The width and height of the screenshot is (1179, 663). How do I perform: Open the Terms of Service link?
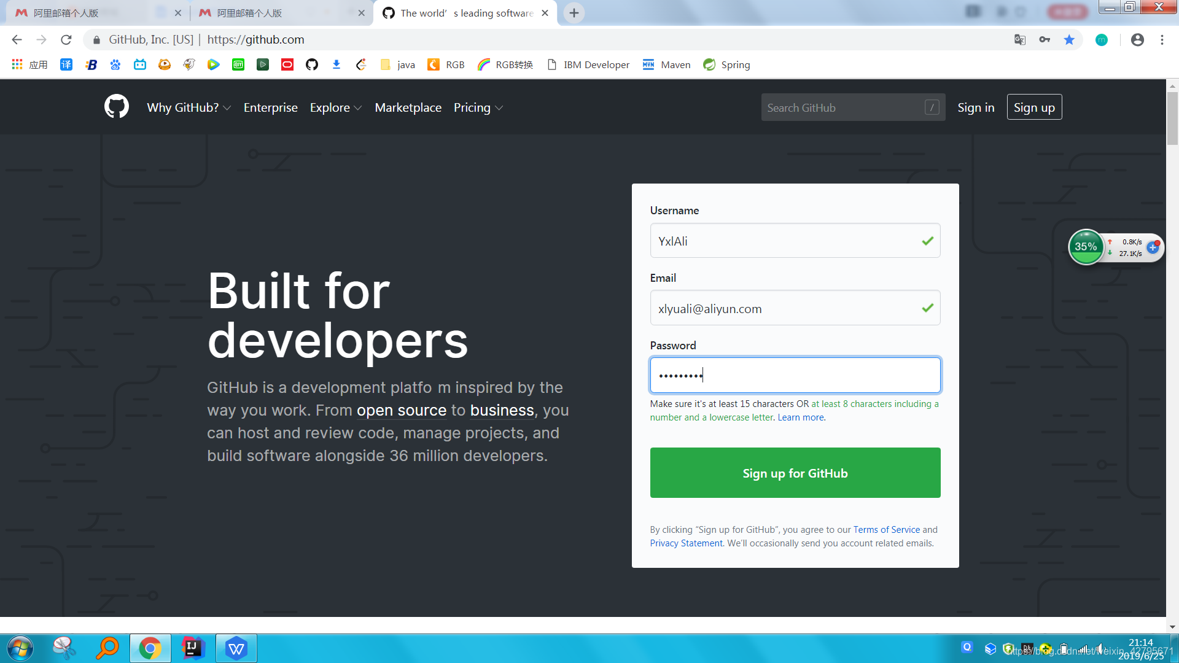(x=886, y=529)
